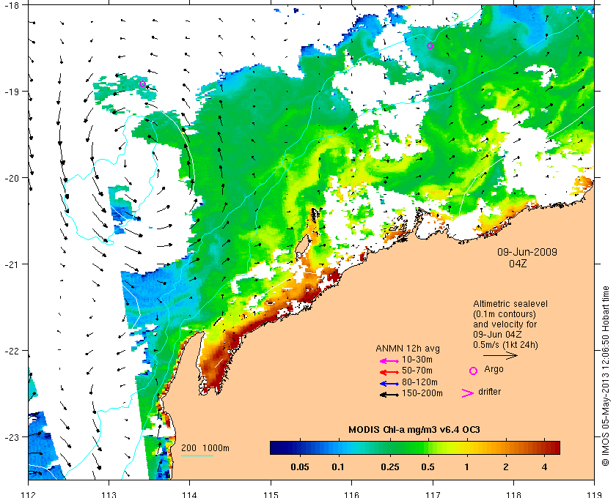The image size is (616, 498).
Task: Click the latitude label -19
Action: [12, 92]
